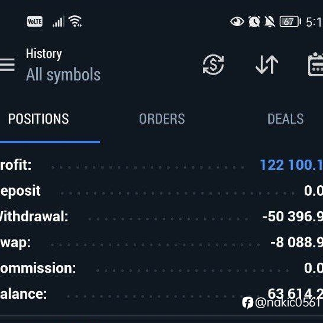
Task: Open the hamburger menu
Action: point(7,64)
